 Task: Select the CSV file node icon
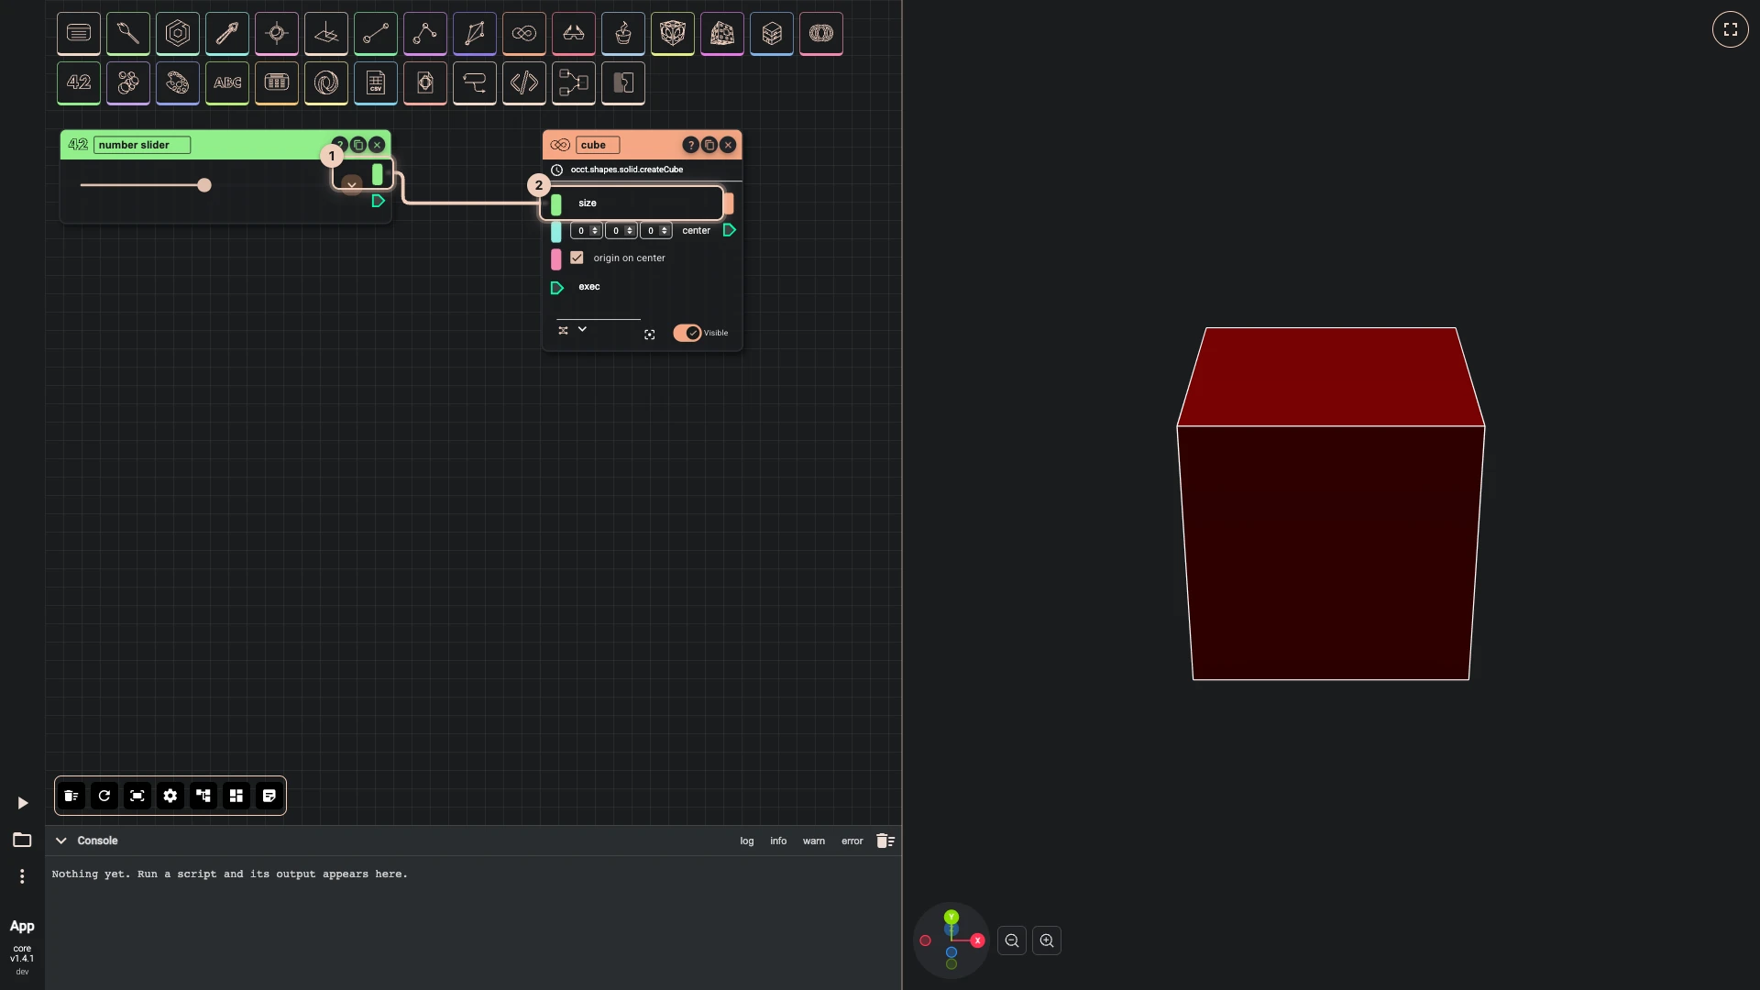point(376,83)
